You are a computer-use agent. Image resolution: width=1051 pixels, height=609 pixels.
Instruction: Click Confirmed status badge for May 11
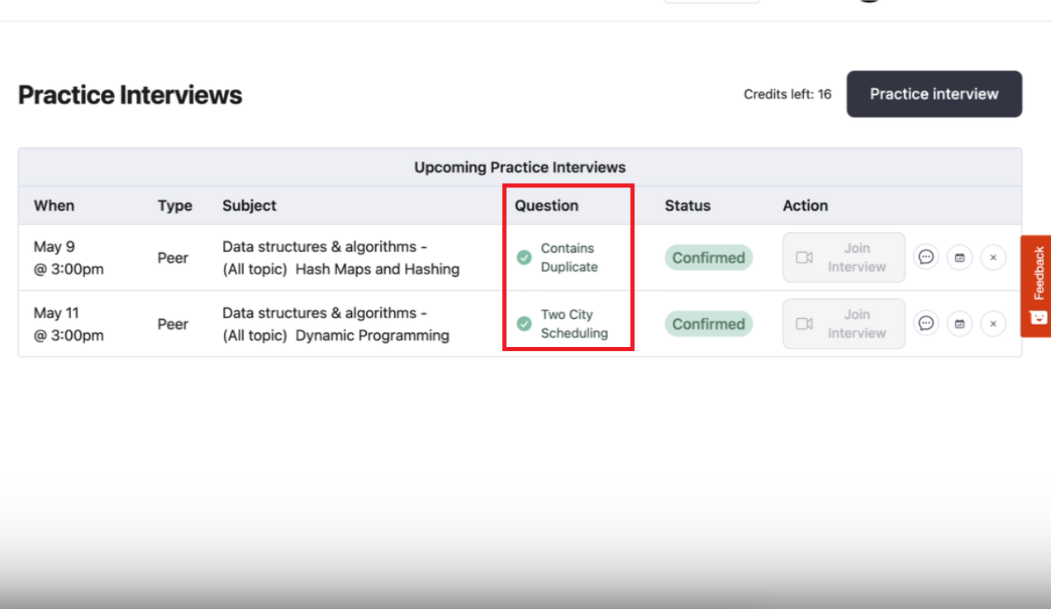(708, 324)
